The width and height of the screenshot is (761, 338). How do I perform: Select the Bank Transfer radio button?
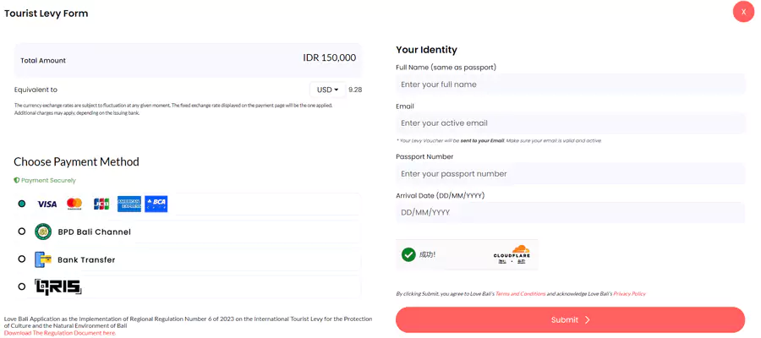21,259
